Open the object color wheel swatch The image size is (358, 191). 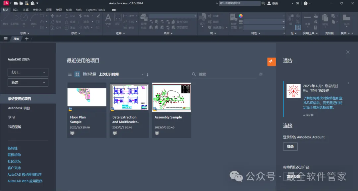[241, 16]
